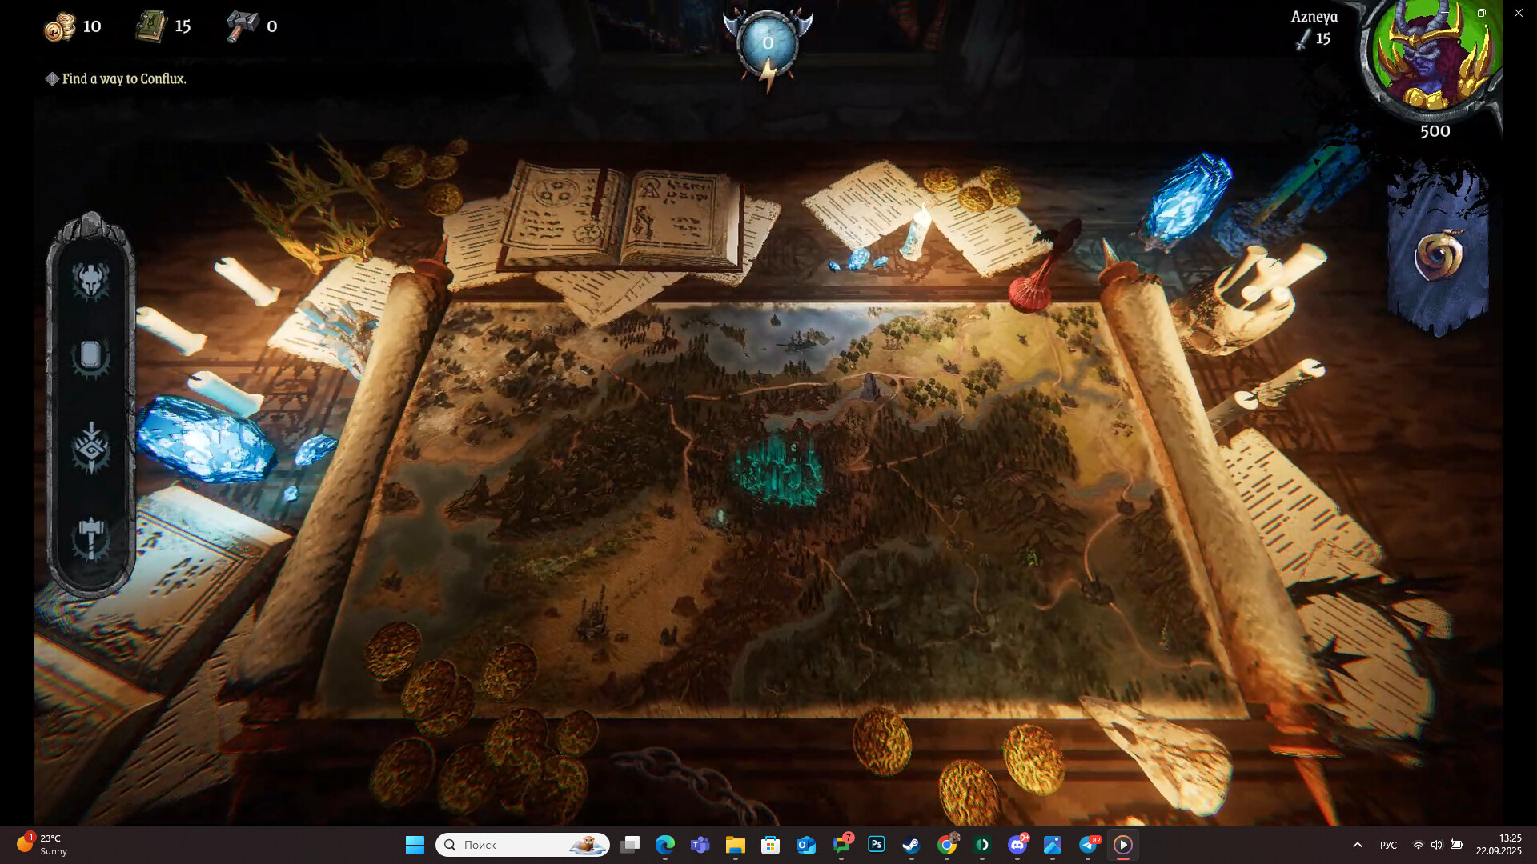This screenshot has height=864, width=1537.
Task: Click the open spellbook above the map
Action: (624, 212)
